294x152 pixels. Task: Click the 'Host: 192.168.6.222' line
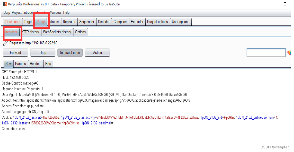coord(16,77)
